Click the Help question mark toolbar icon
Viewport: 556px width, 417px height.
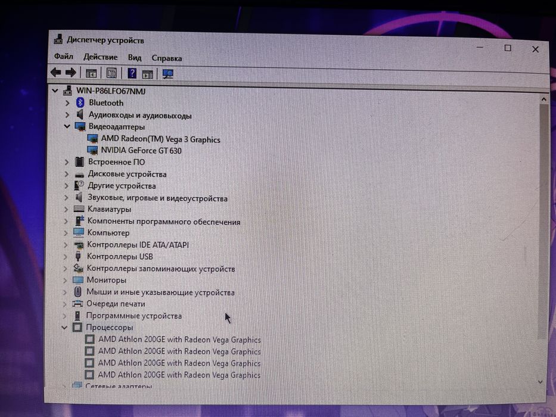coord(132,73)
